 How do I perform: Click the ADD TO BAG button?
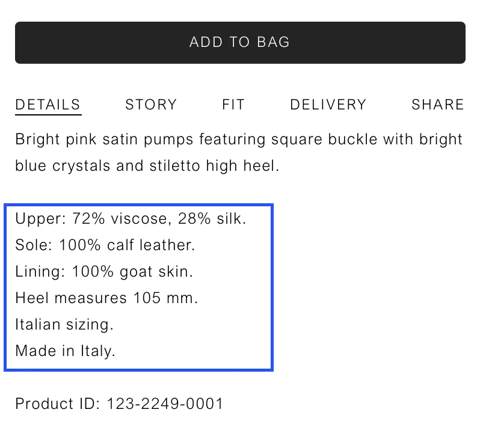(x=240, y=43)
